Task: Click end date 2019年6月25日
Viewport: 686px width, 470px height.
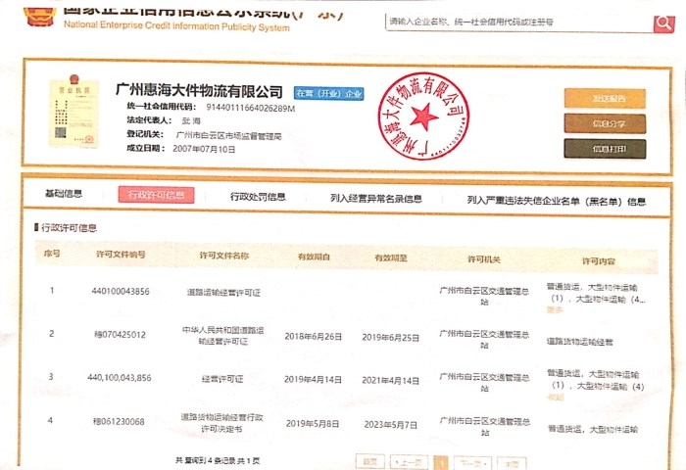Action: point(391,338)
